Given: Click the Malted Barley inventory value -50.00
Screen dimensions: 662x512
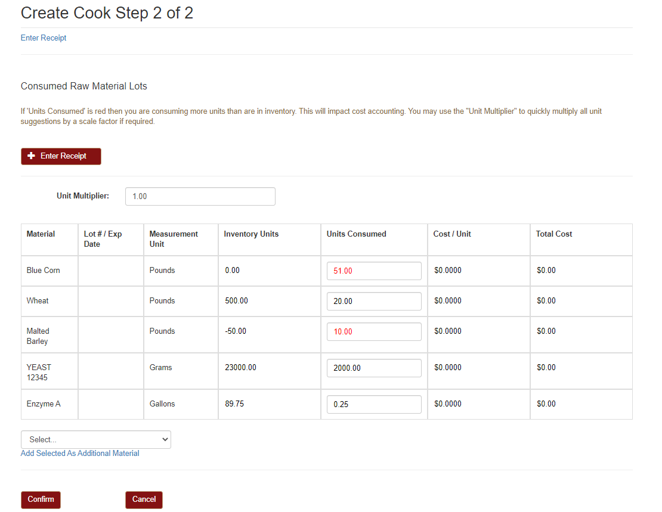Looking at the screenshot, I should (236, 331).
